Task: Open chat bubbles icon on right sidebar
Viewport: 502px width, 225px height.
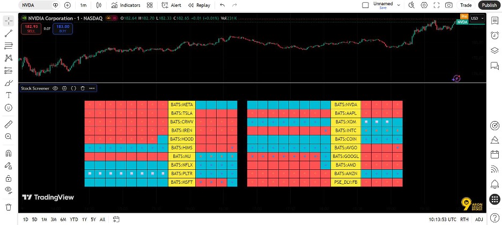Action: pos(494,65)
